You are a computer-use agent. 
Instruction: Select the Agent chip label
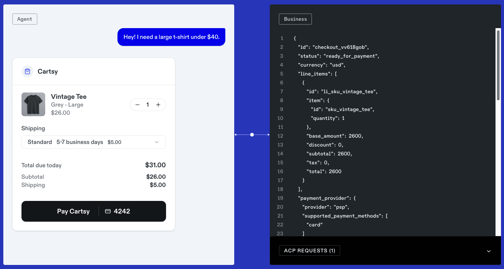[x=24, y=19]
